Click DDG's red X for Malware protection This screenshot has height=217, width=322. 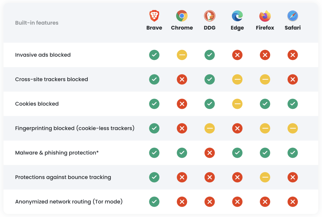(210, 153)
